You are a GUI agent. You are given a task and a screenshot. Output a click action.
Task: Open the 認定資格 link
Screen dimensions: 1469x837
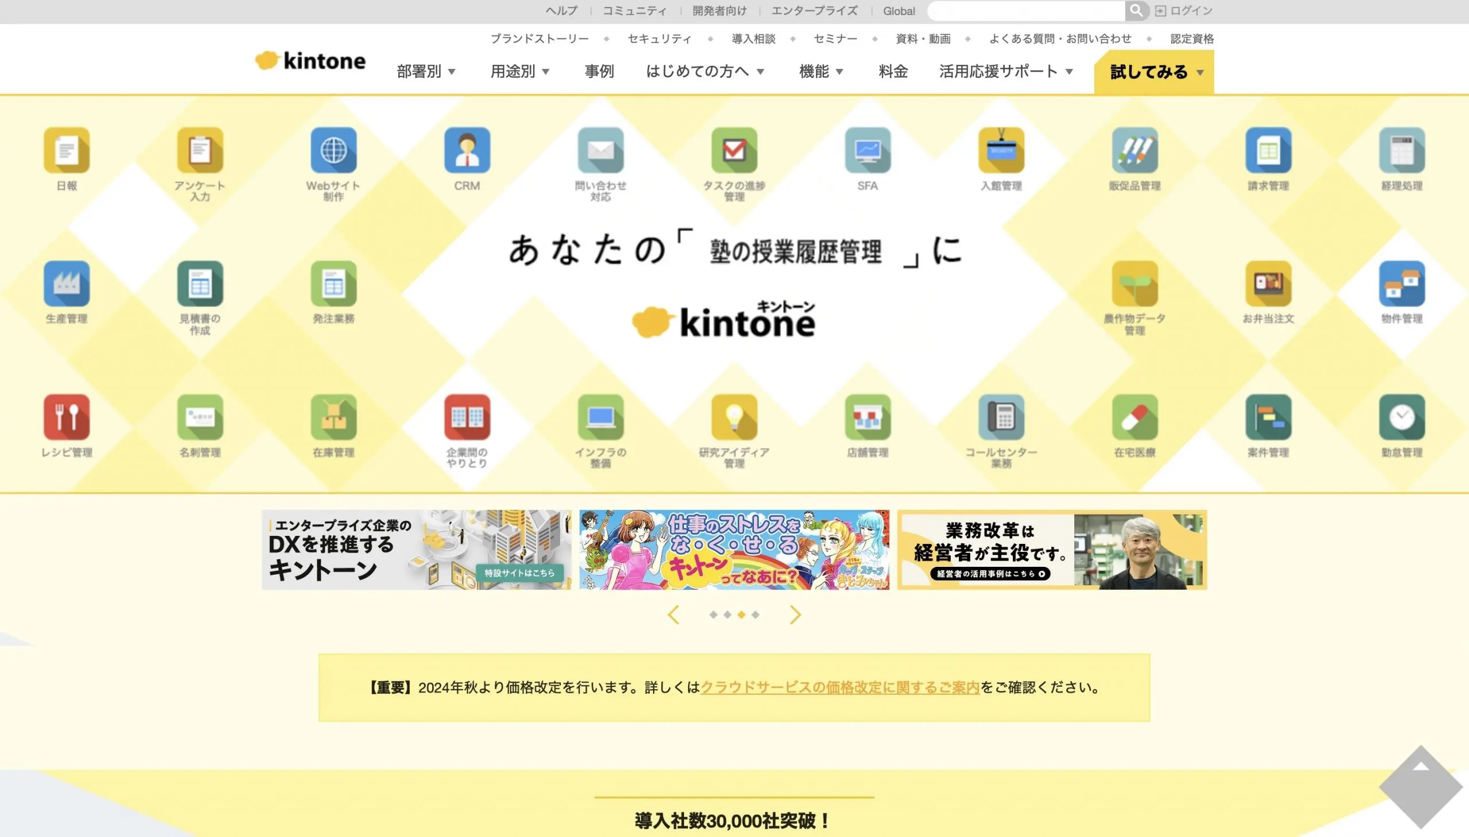coord(1192,38)
